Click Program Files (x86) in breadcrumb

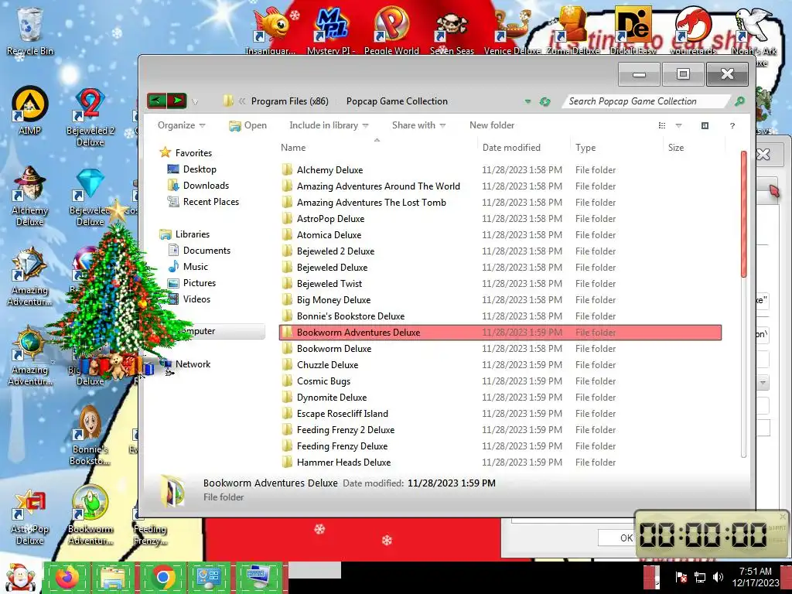(x=290, y=101)
